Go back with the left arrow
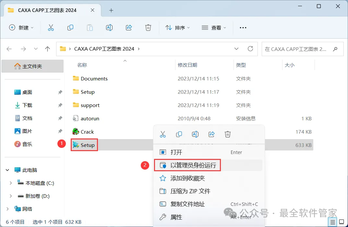348x227 pixels. [x=9, y=49]
